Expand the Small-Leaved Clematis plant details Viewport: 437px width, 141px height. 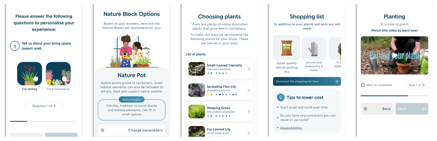249,69
